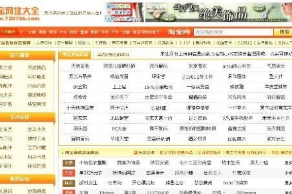Open the 月光石品牌 shop link
This screenshot has width=292, height=194.
(x=80, y=76)
